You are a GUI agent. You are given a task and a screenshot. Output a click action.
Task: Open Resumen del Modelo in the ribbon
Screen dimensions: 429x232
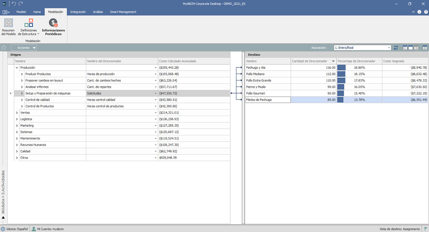(8, 27)
